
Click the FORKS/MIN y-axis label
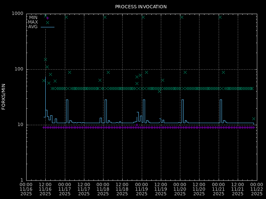4,97
